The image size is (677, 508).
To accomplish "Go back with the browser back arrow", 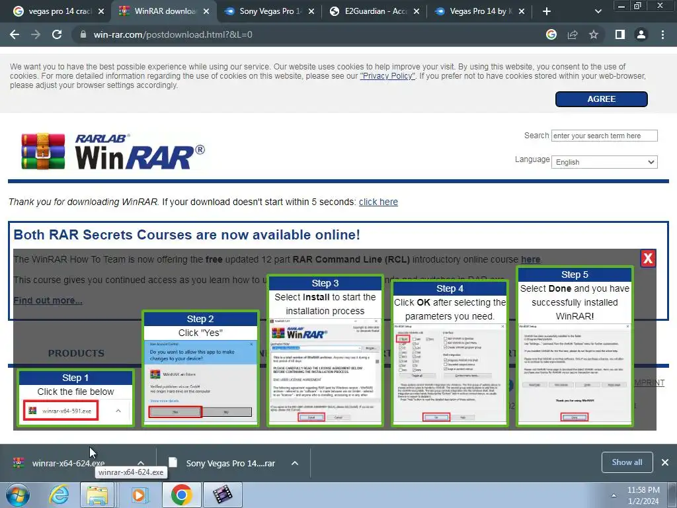I will [x=15, y=34].
